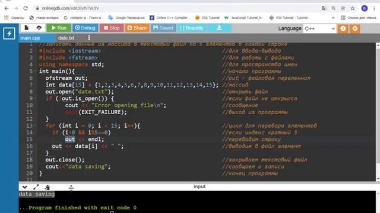380x213 pixels.
Task: Open the codepen js bookmark
Action: point(83,18)
